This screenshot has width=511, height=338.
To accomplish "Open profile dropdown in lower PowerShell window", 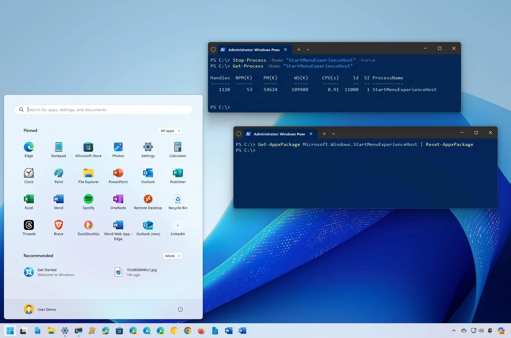I will [333, 134].
